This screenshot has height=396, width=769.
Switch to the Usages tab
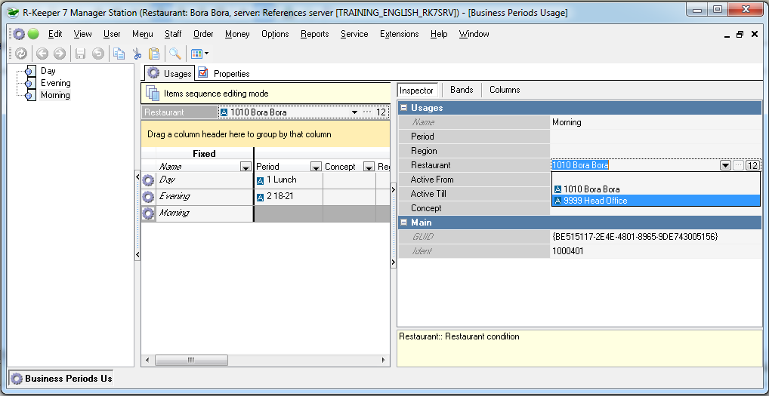pos(170,73)
